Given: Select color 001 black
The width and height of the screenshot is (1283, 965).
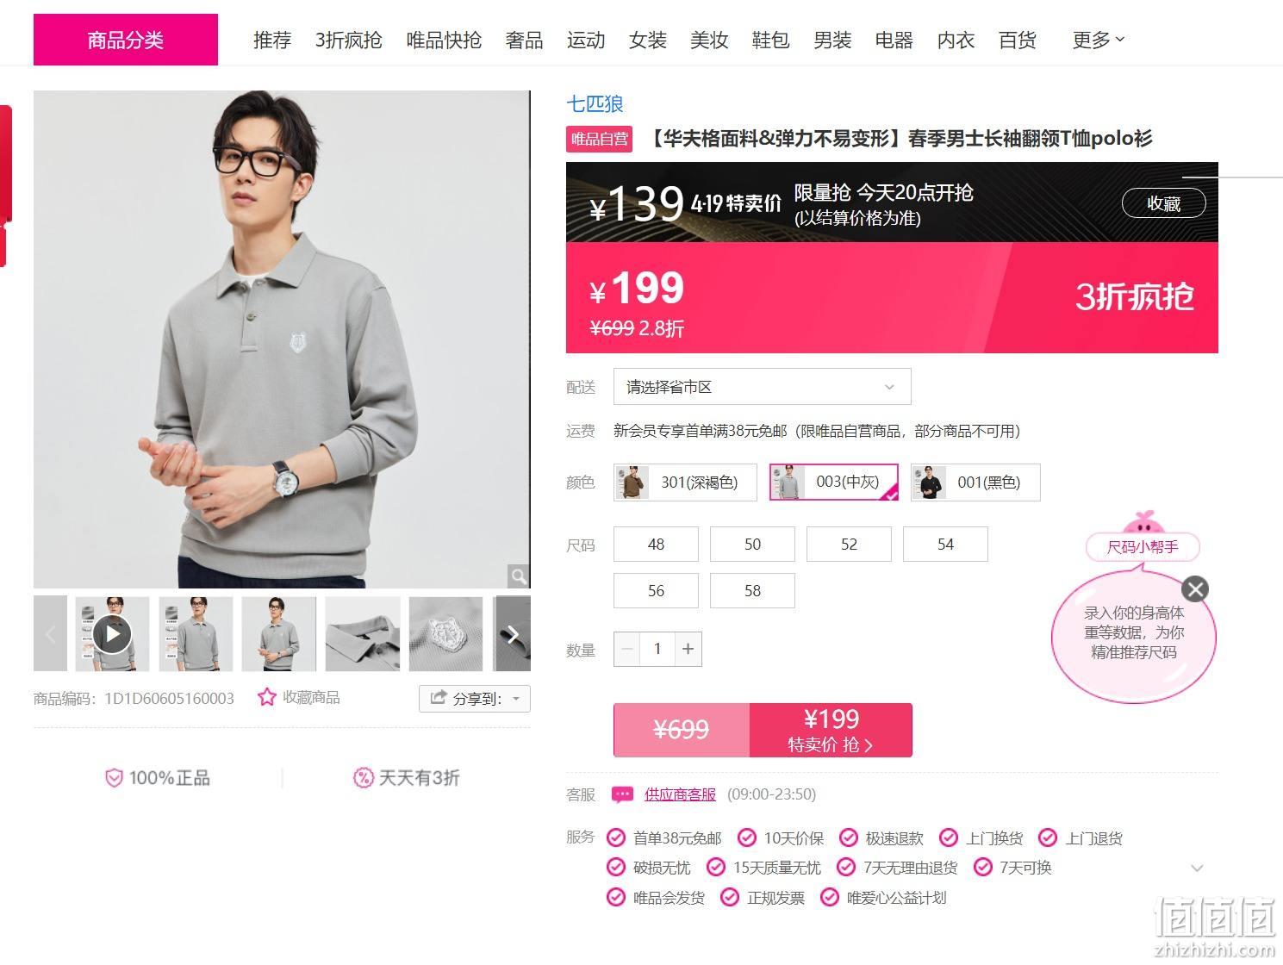Looking at the screenshot, I should (975, 482).
